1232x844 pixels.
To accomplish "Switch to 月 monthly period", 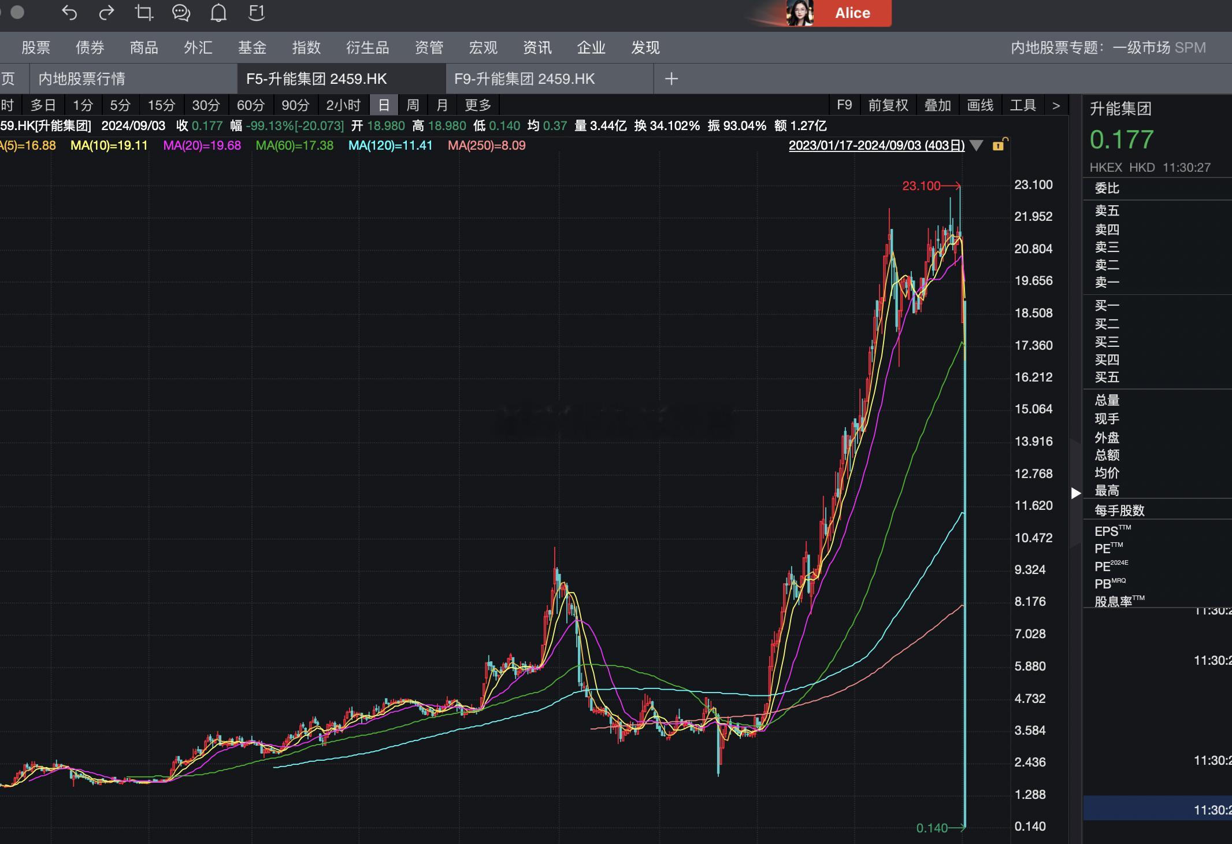I will pos(442,105).
